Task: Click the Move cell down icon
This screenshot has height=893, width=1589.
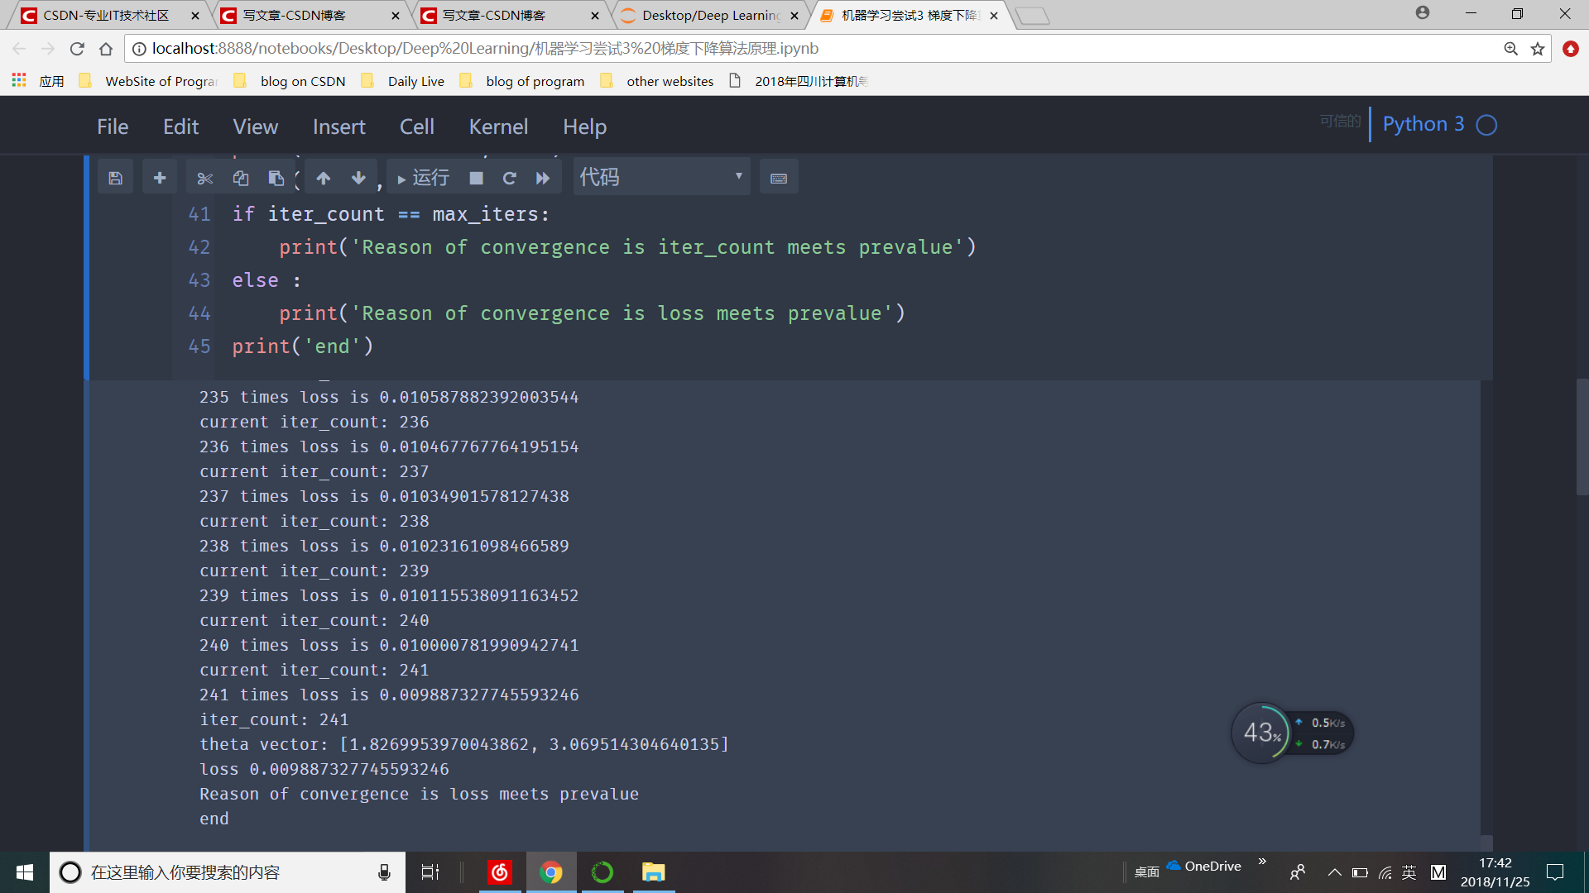Action: tap(359, 178)
